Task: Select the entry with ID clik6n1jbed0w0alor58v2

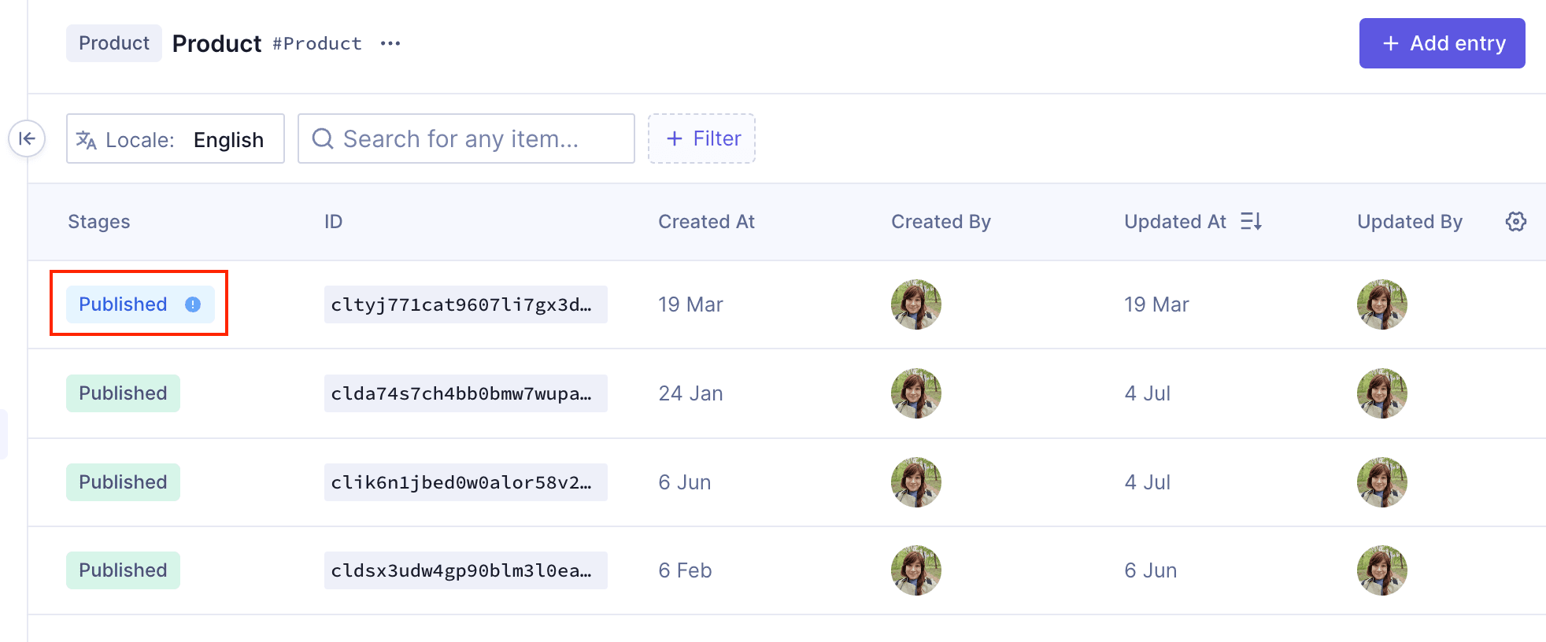Action: pyautogui.click(x=465, y=482)
